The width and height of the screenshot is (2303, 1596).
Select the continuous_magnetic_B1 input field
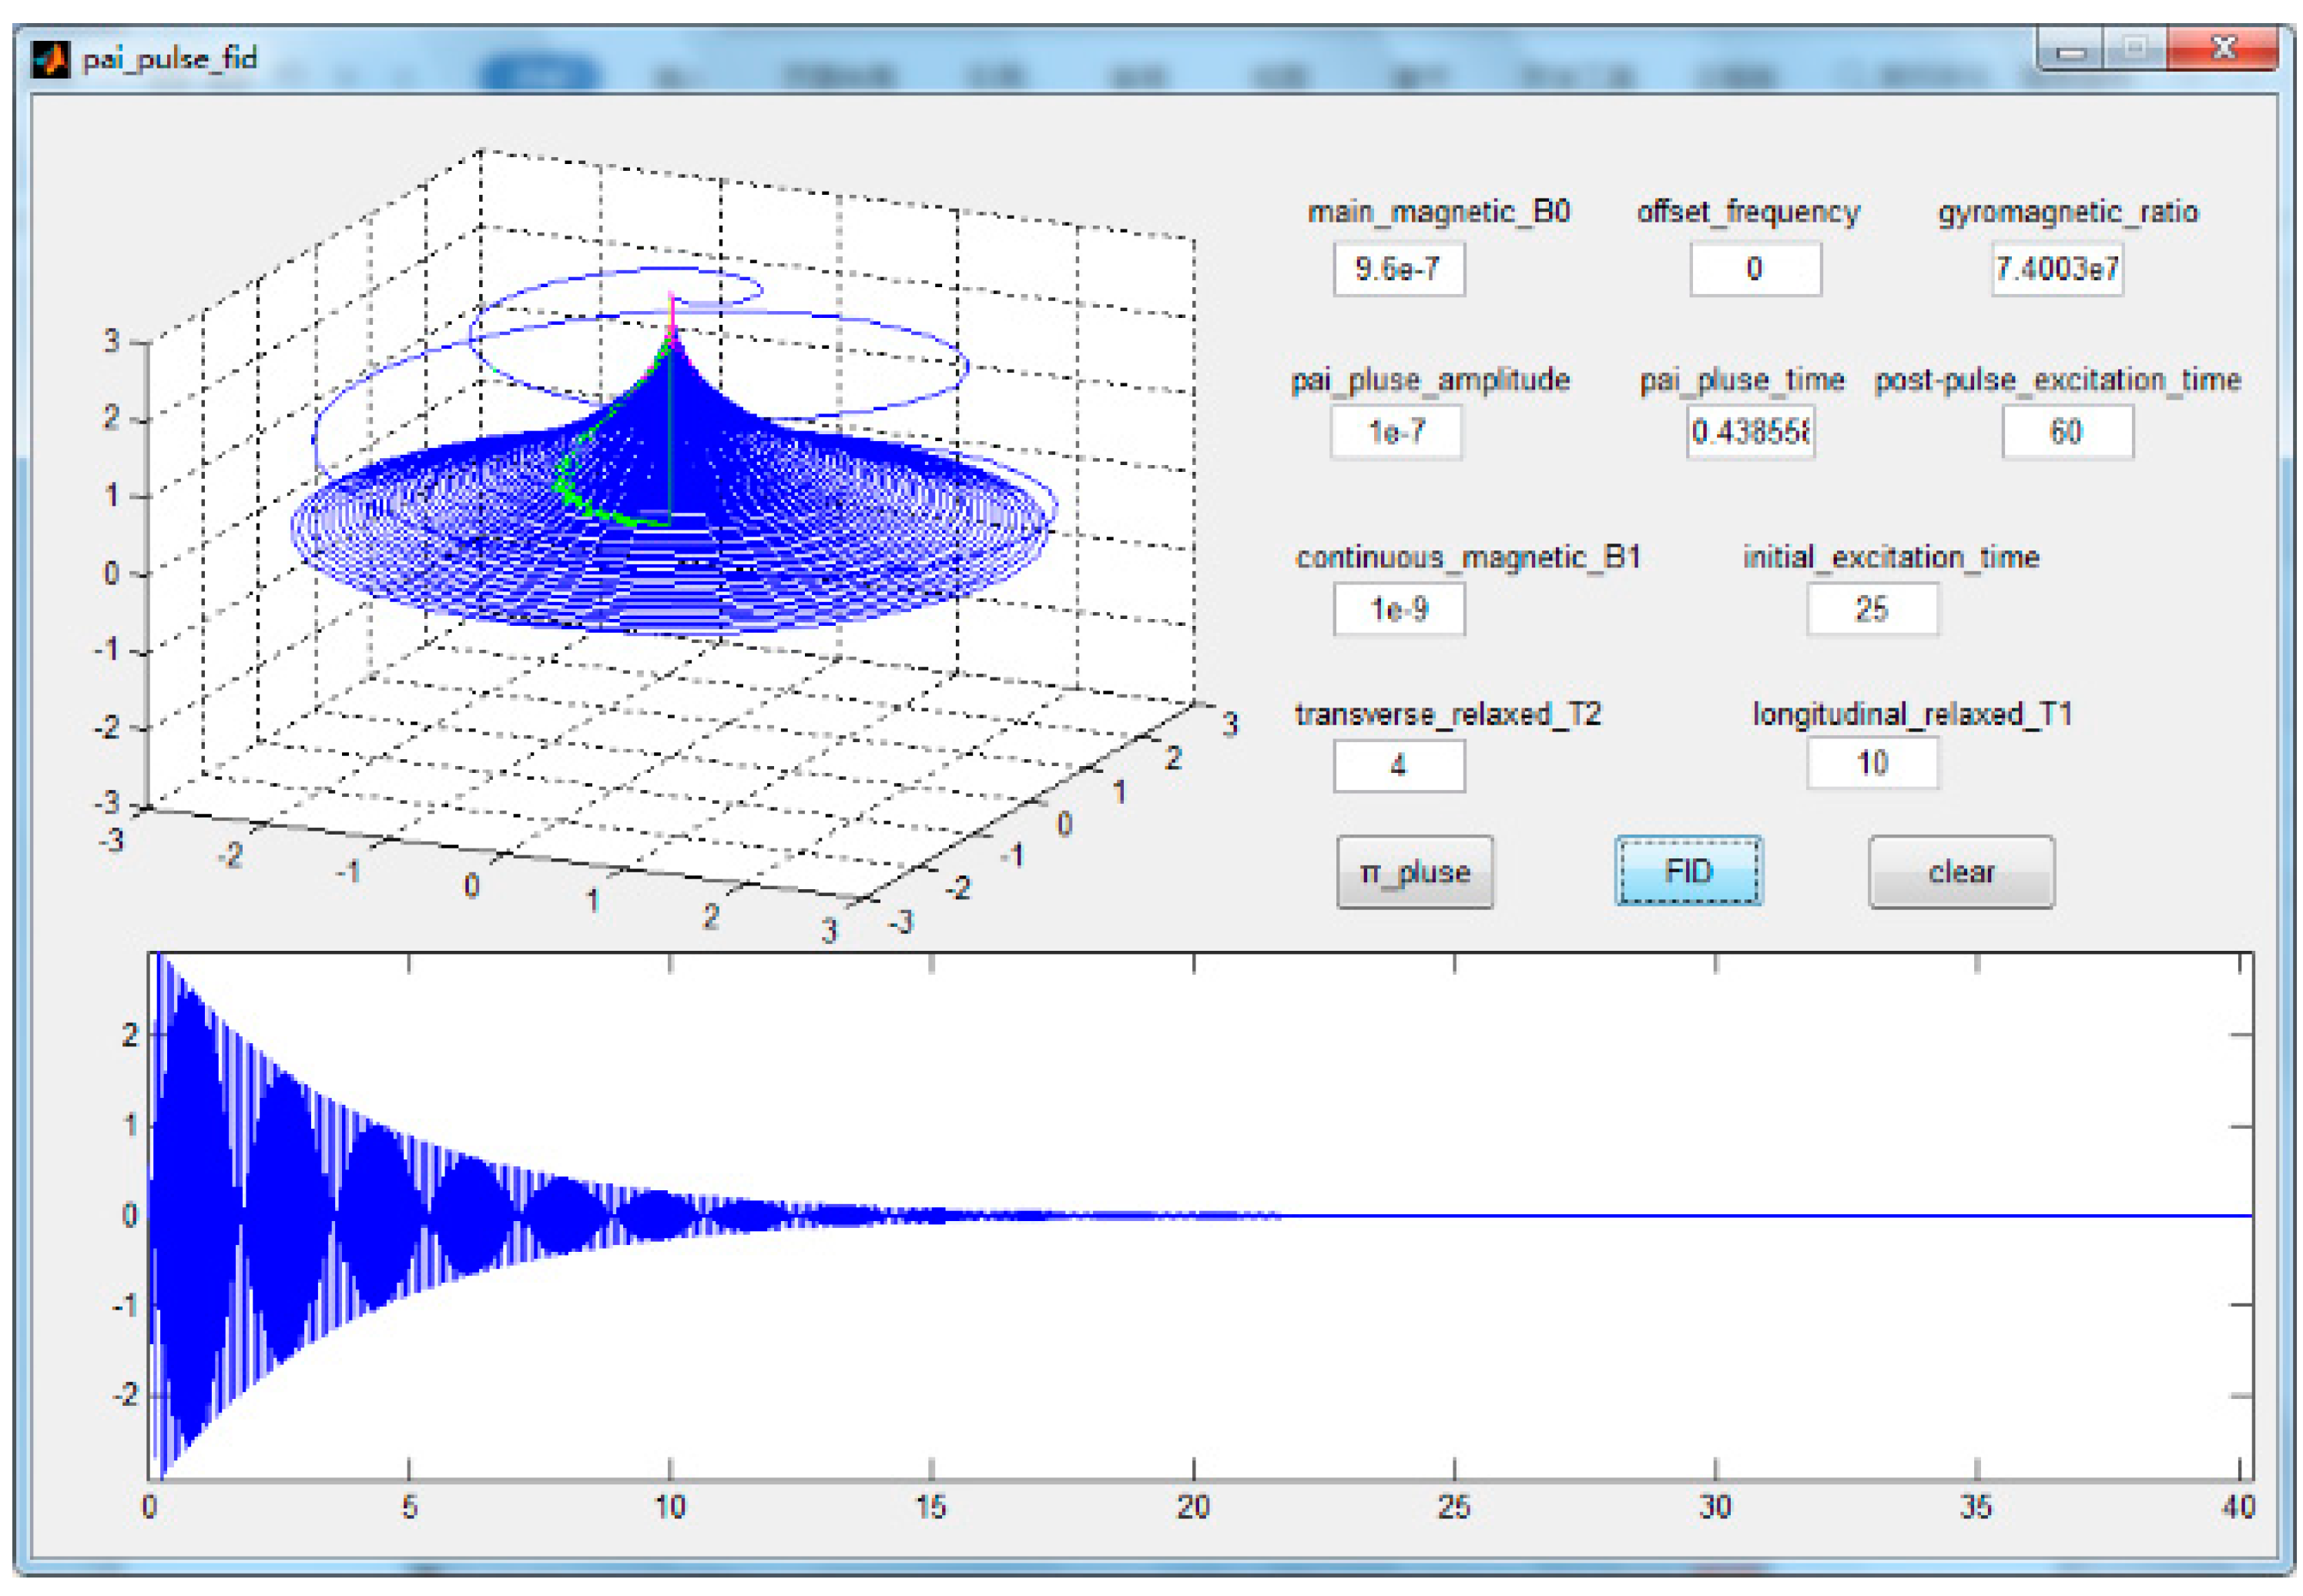tap(1398, 609)
